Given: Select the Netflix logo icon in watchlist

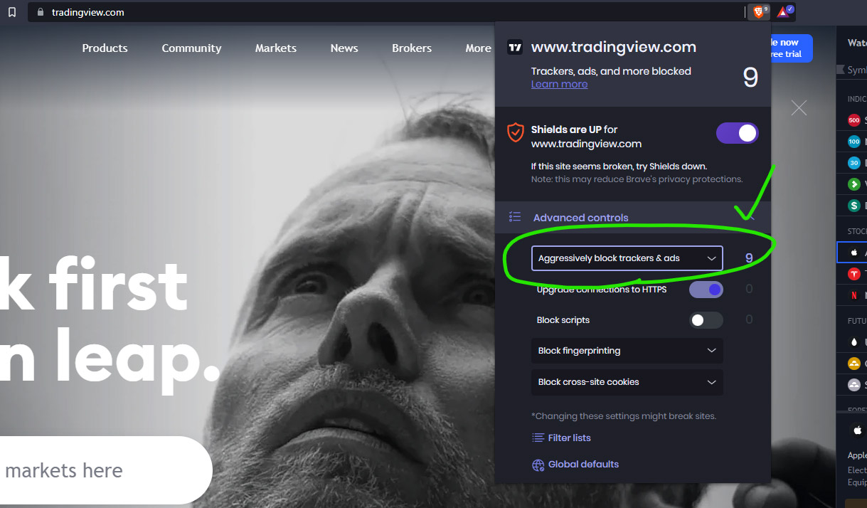Looking at the screenshot, I should tap(854, 295).
